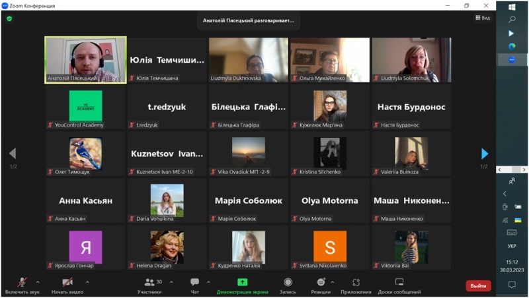The image size is (529, 298).
Task: Select Олег Тимощук blue jay avatar
Action: [86, 153]
